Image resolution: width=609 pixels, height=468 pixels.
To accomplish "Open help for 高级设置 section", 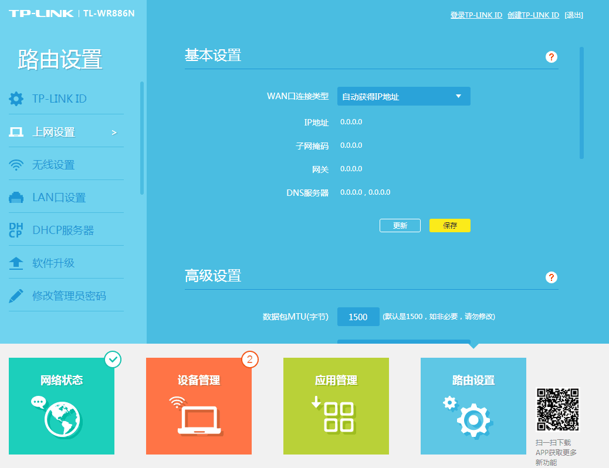I will pos(551,277).
